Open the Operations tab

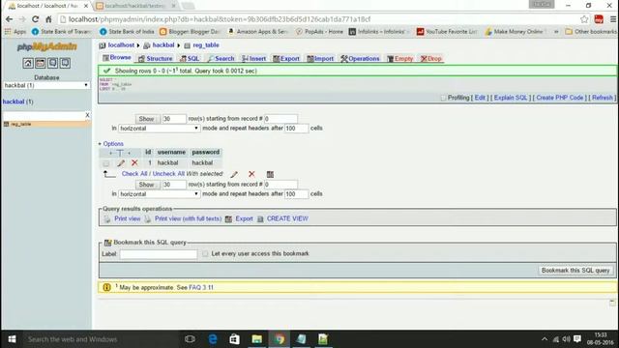point(361,58)
